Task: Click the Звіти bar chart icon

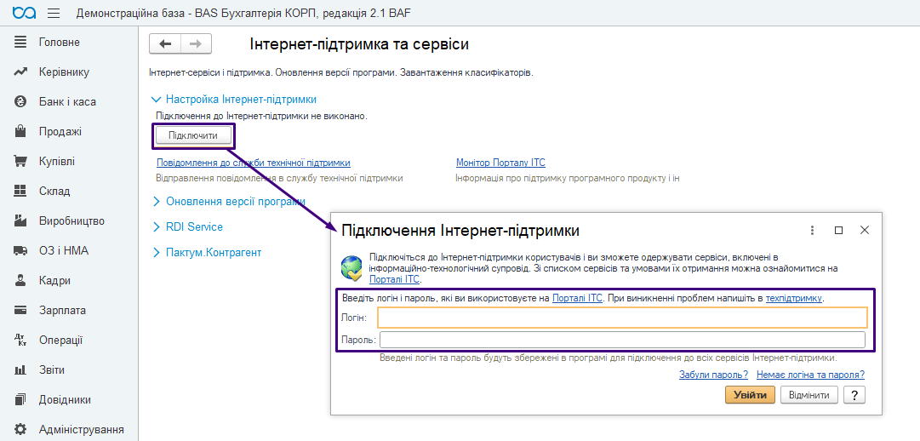Action: coord(20,370)
